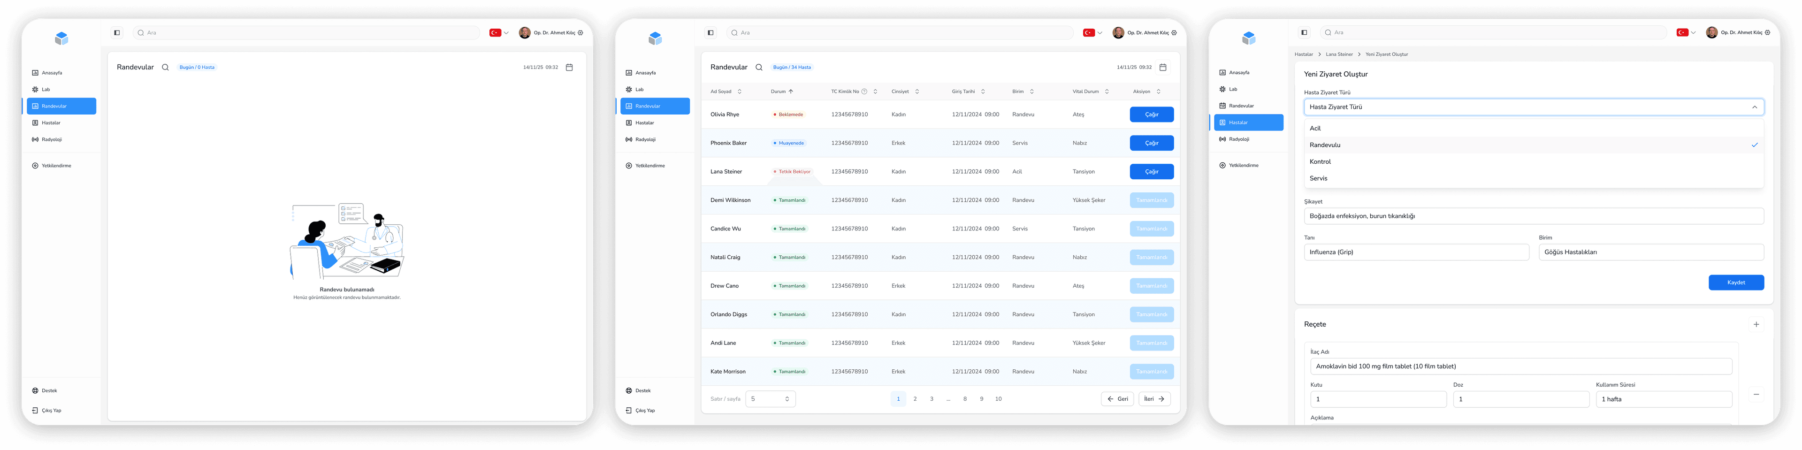Collapse the Hasta Ziyaret Türü dropdown

pyautogui.click(x=1754, y=107)
